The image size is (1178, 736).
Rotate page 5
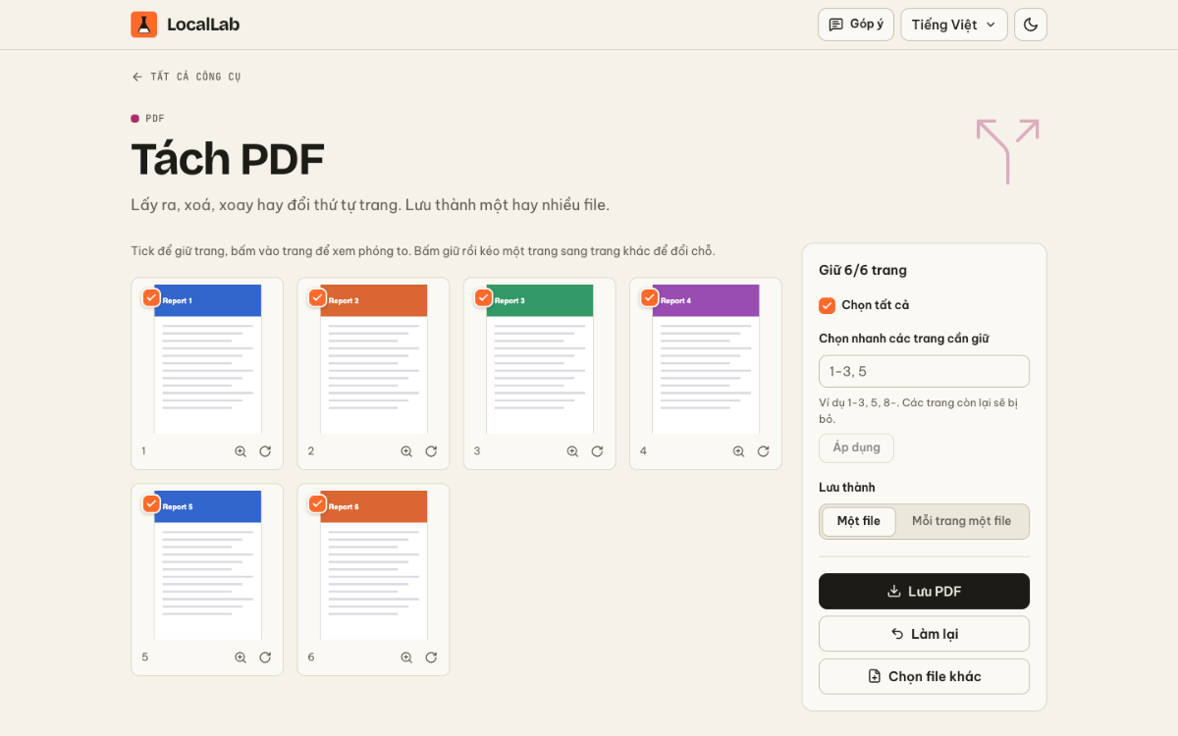[x=265, y=657]
